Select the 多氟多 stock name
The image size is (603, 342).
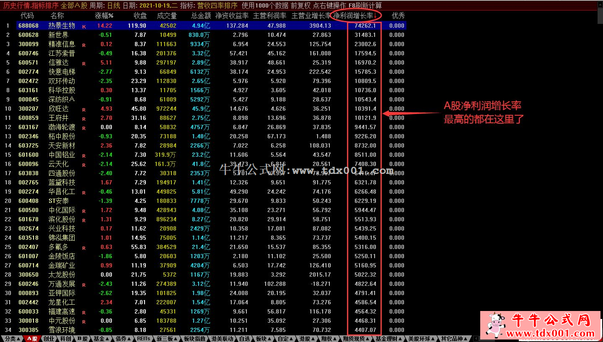(x=59, y=247)
